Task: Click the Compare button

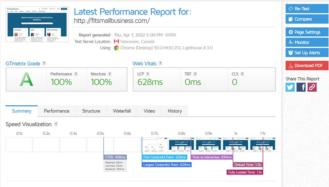Action: (307, 19)
